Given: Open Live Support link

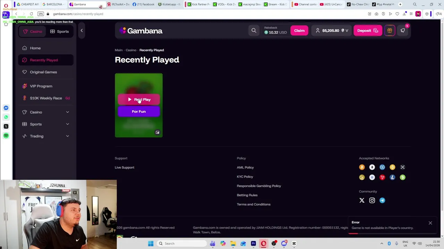Looking at the screenshot, I should (125, 167).
